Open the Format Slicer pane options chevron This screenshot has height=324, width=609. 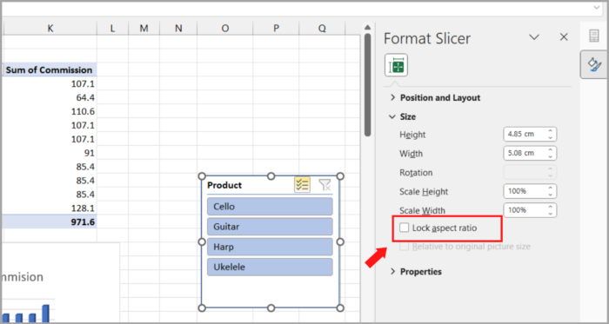[x=534, y=37]
